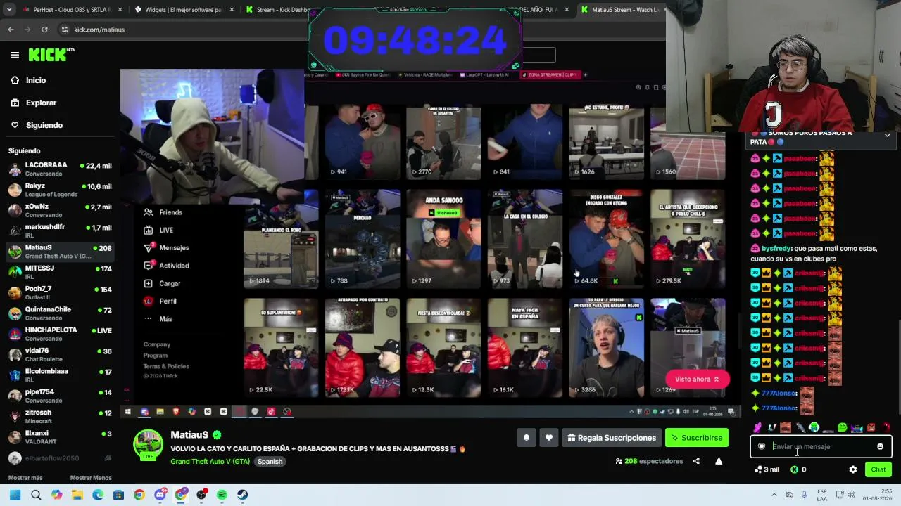
Task: Open chat settings gear
Action: click(853, 469)
